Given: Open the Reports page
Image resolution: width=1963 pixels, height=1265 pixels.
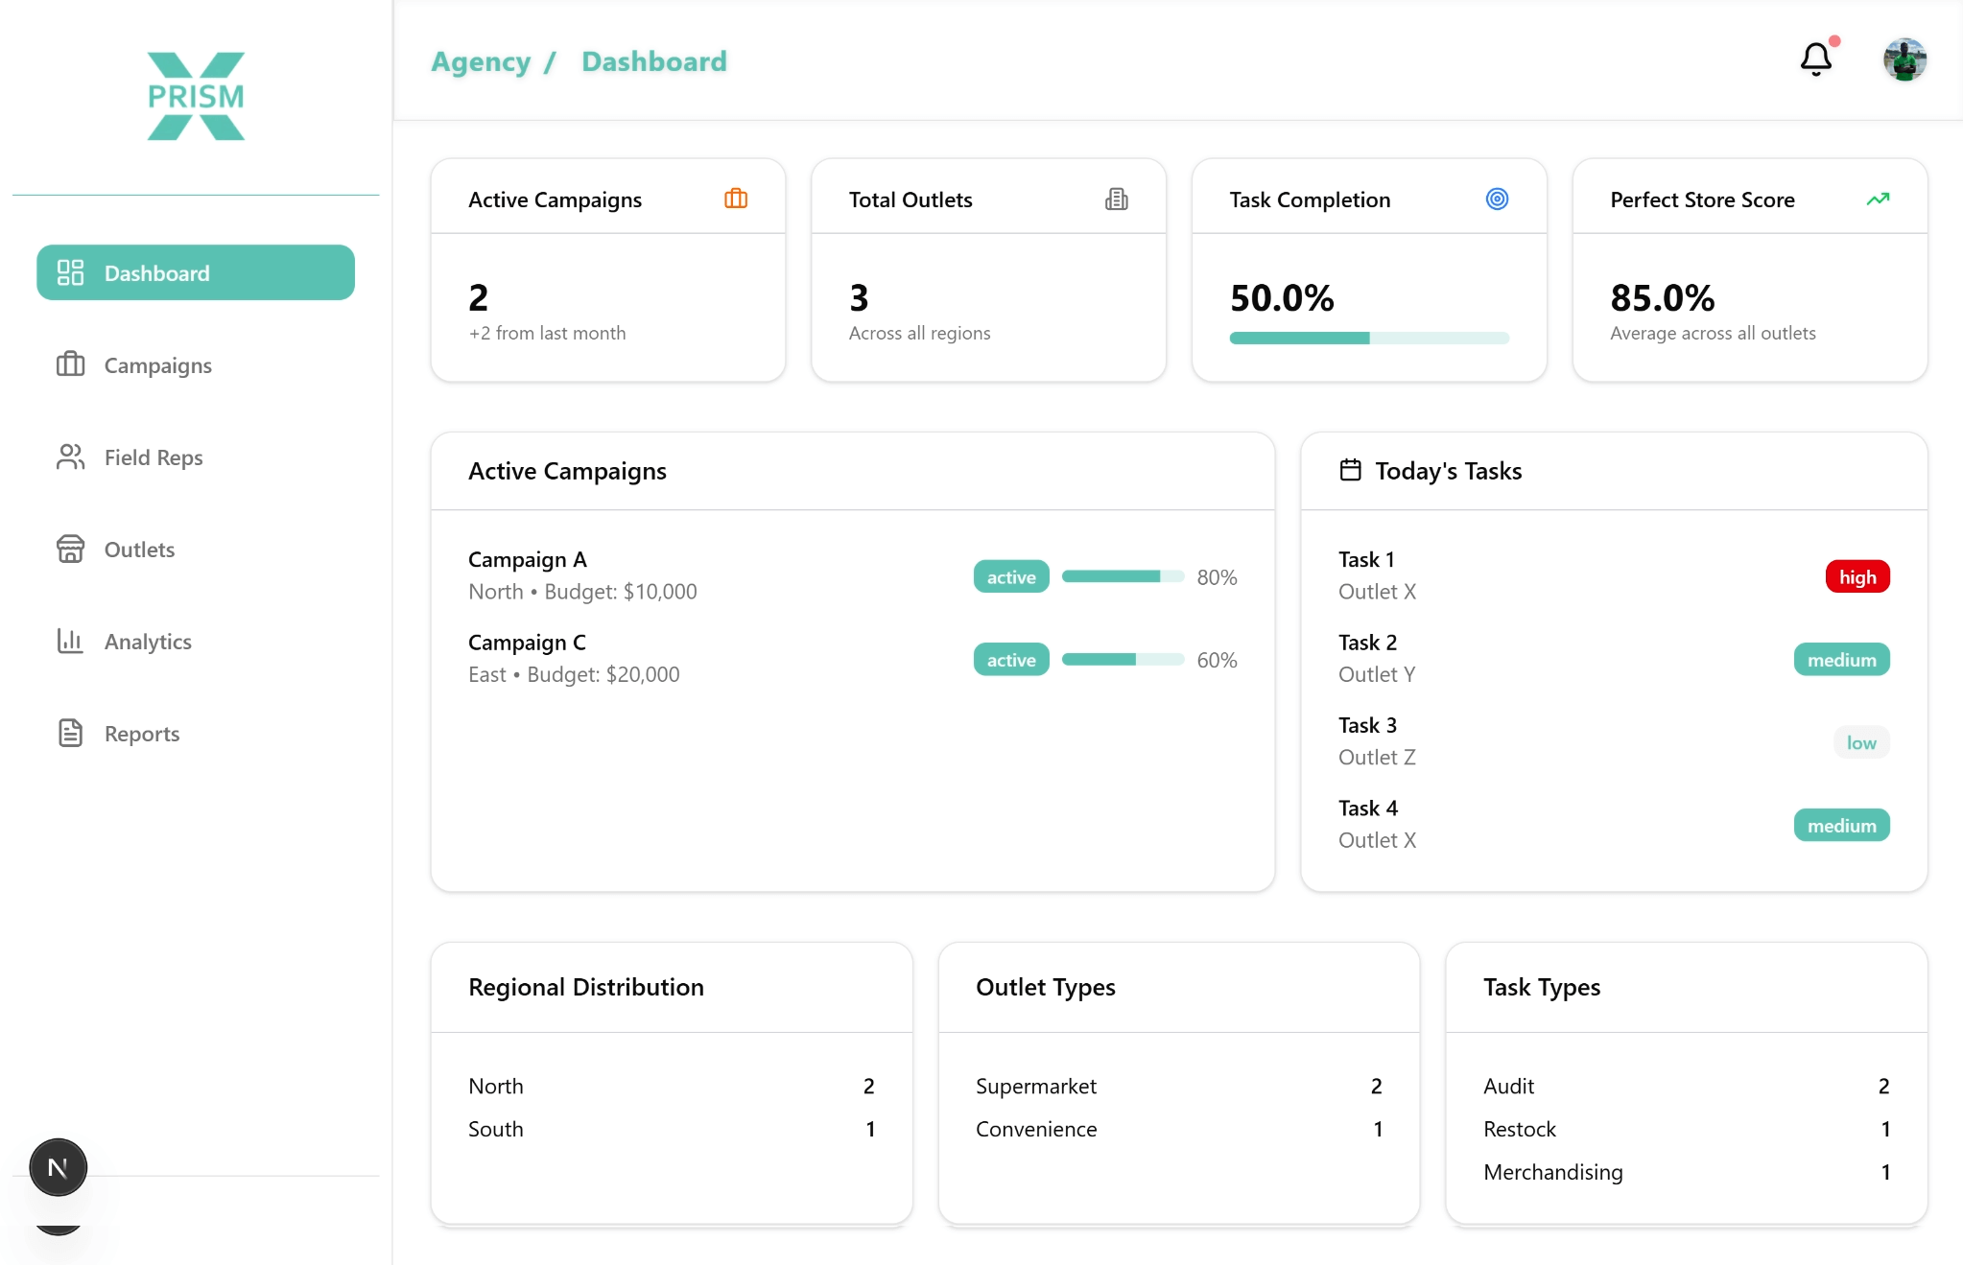Looking at the screenshot, I should (x=142, y=734).
